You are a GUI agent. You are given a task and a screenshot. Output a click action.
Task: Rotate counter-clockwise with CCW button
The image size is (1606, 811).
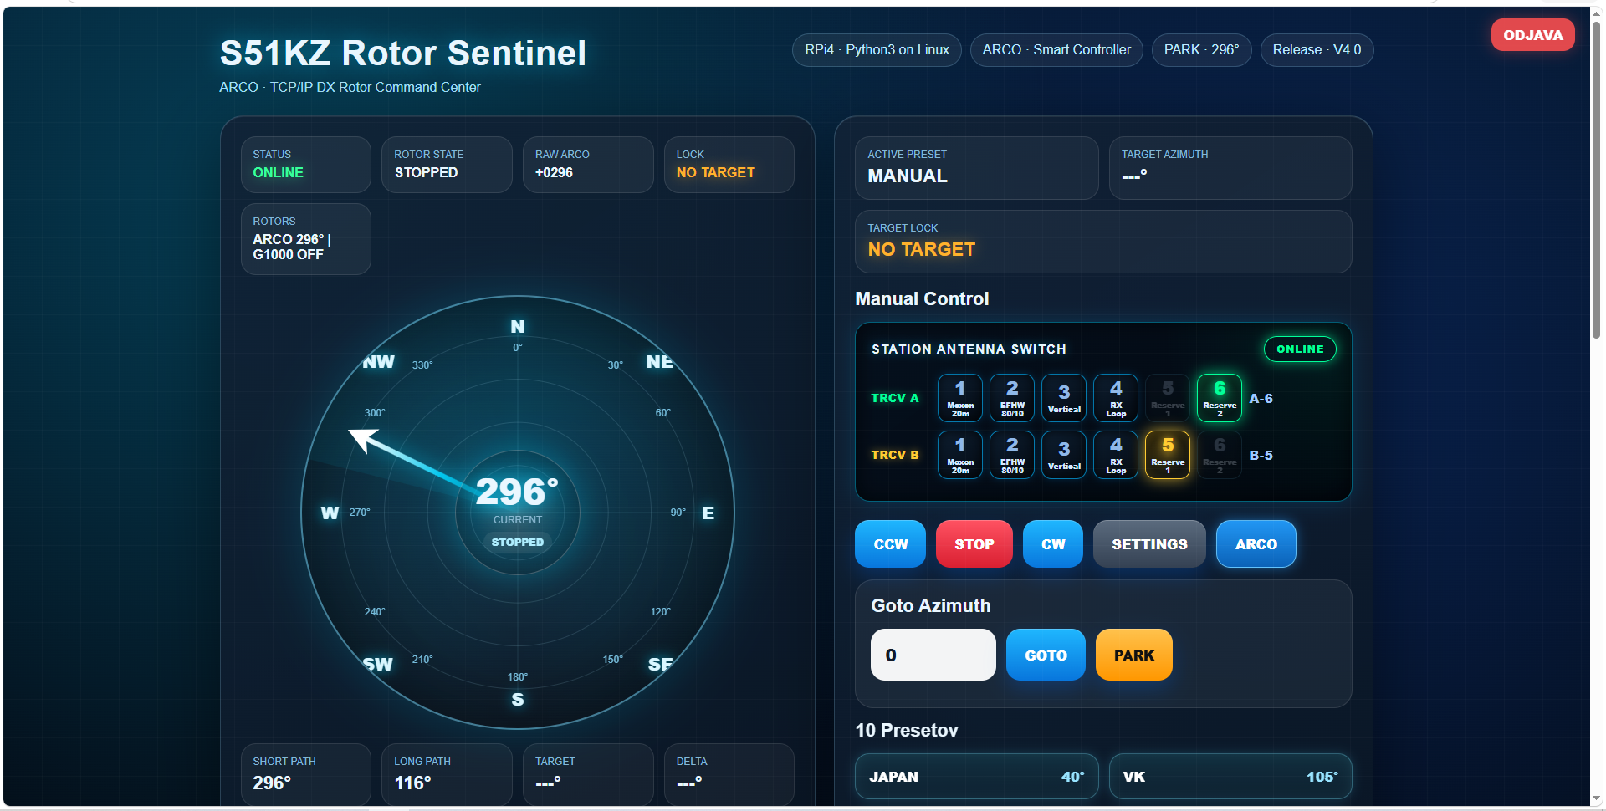[x=890, y=544]
